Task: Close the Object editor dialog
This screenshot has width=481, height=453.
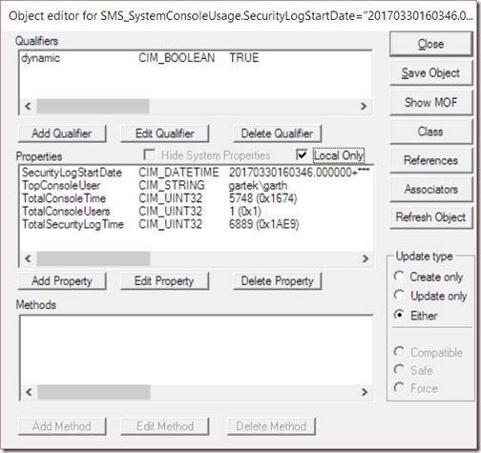Action: click(430, 44)
